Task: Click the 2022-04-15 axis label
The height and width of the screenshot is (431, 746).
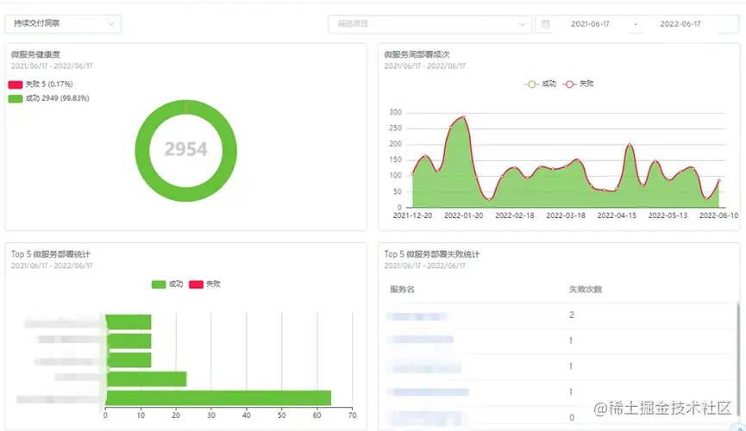Action: 617,215
